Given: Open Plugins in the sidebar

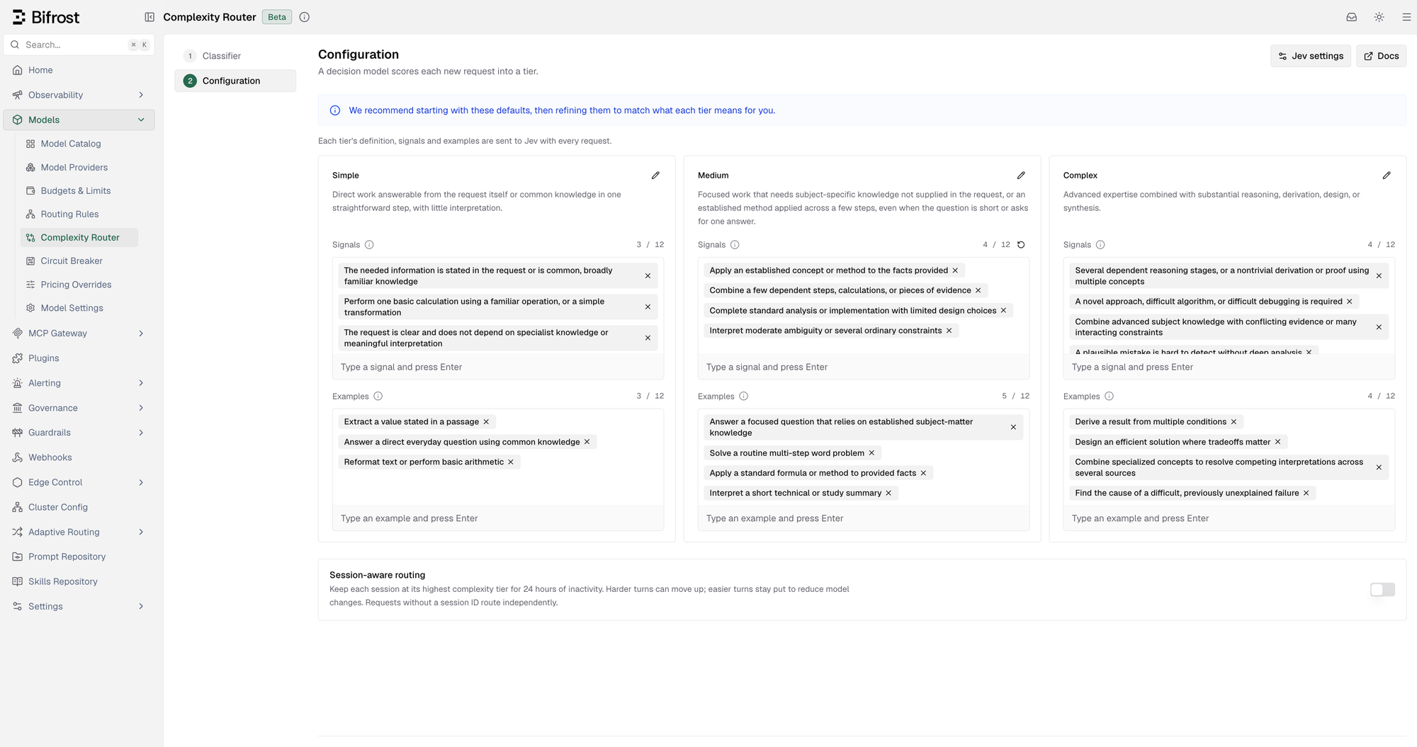Looking at the screenshot, I should coord(79,358).
